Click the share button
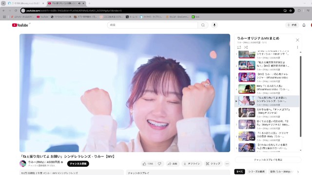The width and height of the screenshot is (312, 175). [x=172, y=164]
